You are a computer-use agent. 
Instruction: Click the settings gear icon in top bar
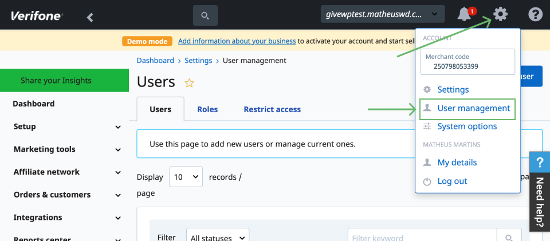coord(500,14)
